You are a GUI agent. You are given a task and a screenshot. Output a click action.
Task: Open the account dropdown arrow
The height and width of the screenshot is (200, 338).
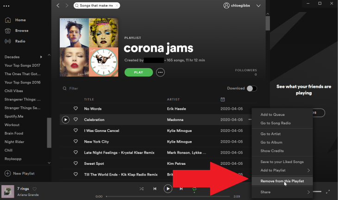[x=258, y=6]
